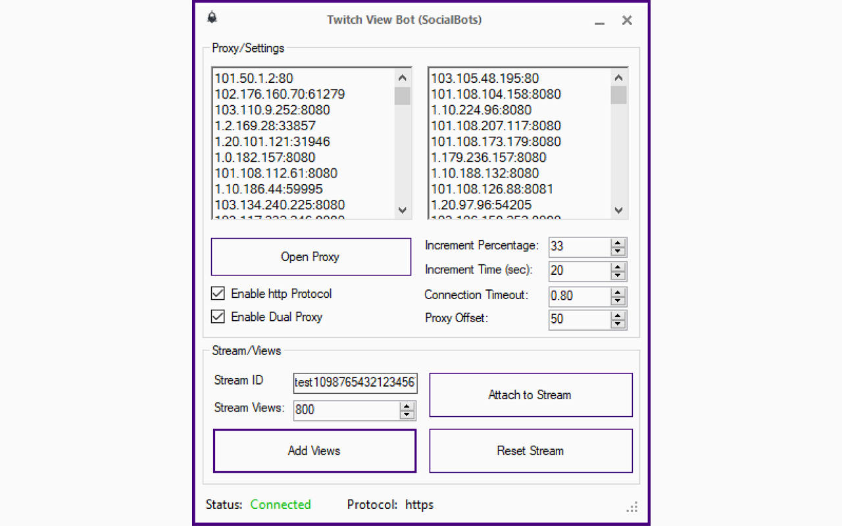
Task: Click up arrow of right proxy list scrollbar
Action: pos(618,78)
